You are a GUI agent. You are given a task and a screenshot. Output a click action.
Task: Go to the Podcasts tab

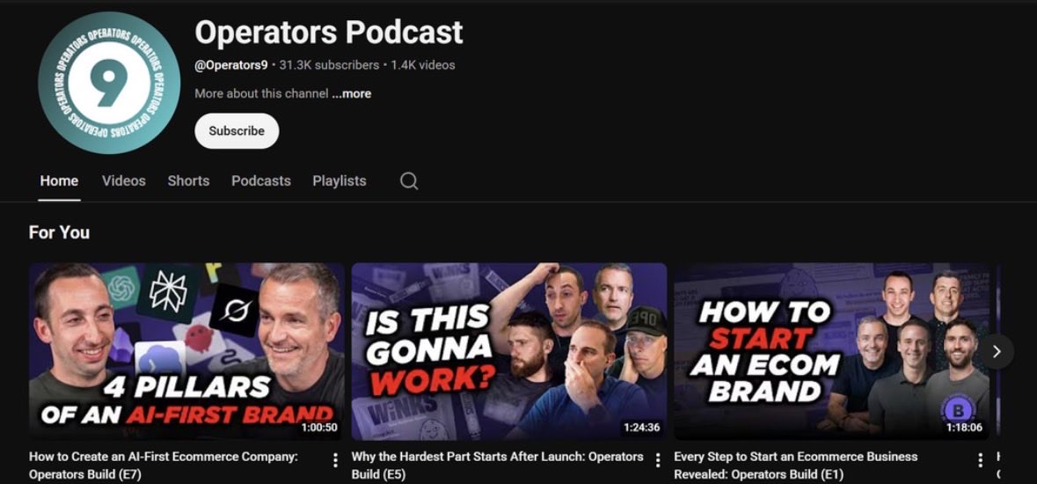[261, 180]
